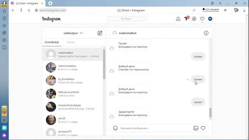
Task: Add a new sidebar item with plus
Action: point(4,120)
